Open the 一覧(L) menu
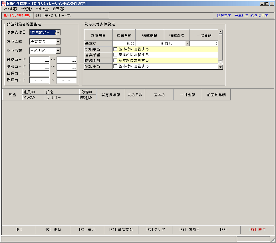The width and height of the screenshot is (276, 243). coord(27,9)
